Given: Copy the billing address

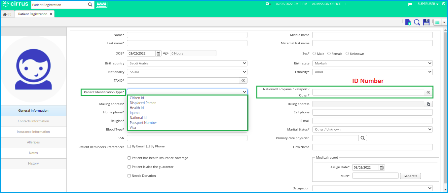Looking at the screenshot, I should (429, 104).
